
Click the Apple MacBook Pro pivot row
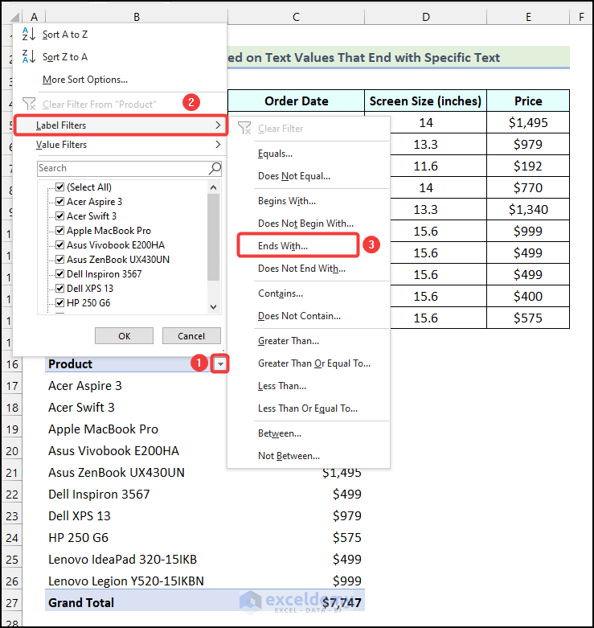(x=136, y=429)
